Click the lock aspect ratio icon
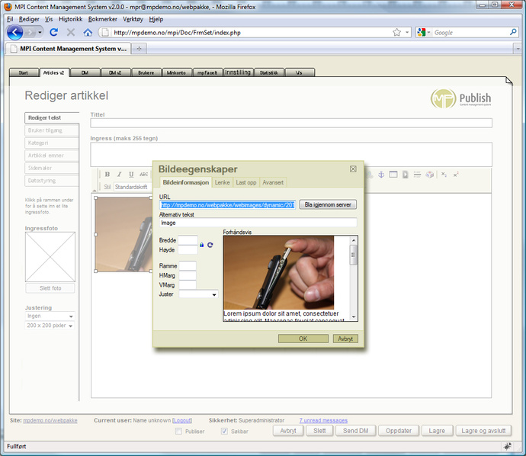This screenshot has height=456, width=526. pos(202,245)
